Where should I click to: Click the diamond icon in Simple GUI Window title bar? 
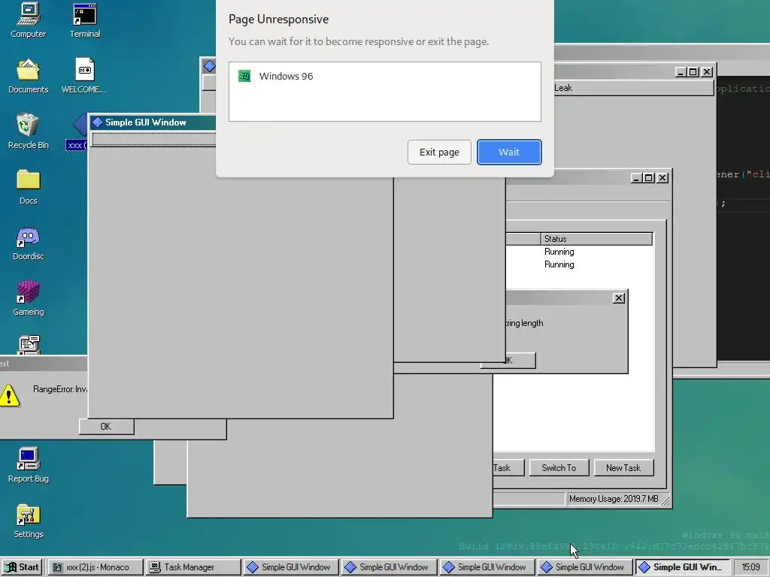point(98,122)
